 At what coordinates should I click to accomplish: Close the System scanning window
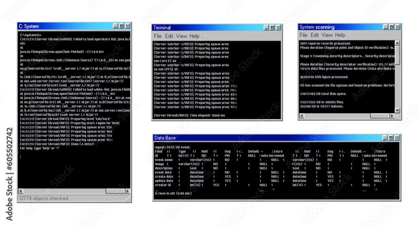click(398, 27)
